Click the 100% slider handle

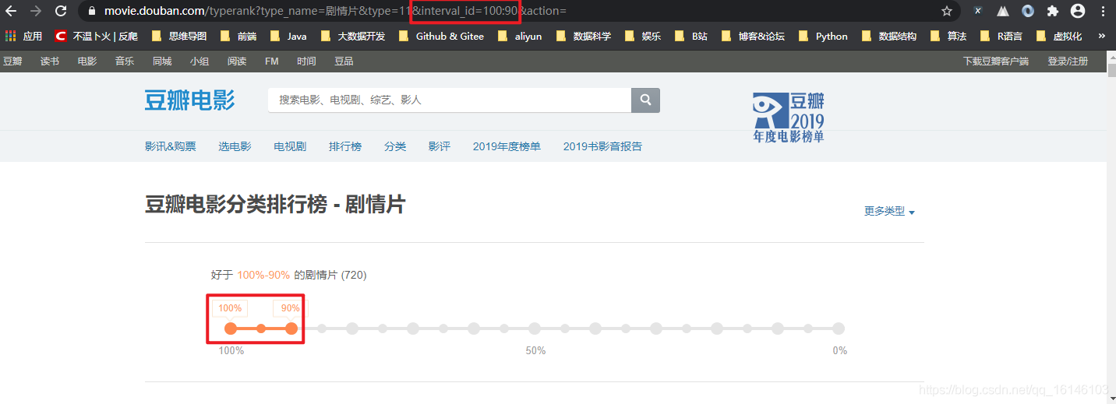231,328
